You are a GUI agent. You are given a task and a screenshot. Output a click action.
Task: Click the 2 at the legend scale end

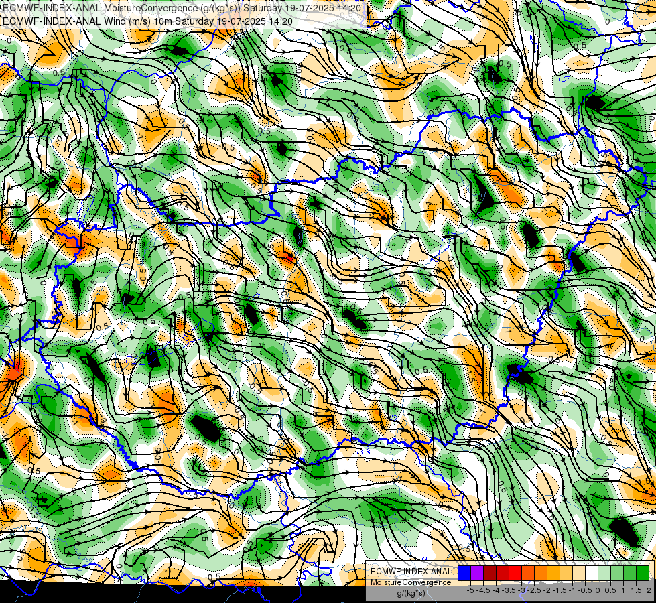[649, 590]
